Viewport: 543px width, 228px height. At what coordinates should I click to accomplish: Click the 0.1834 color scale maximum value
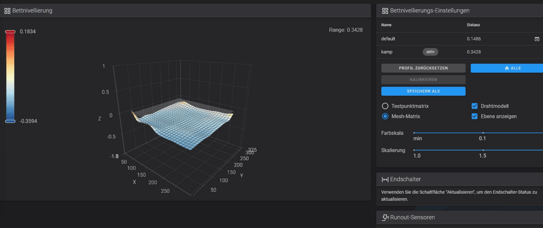tap(28, 31)
